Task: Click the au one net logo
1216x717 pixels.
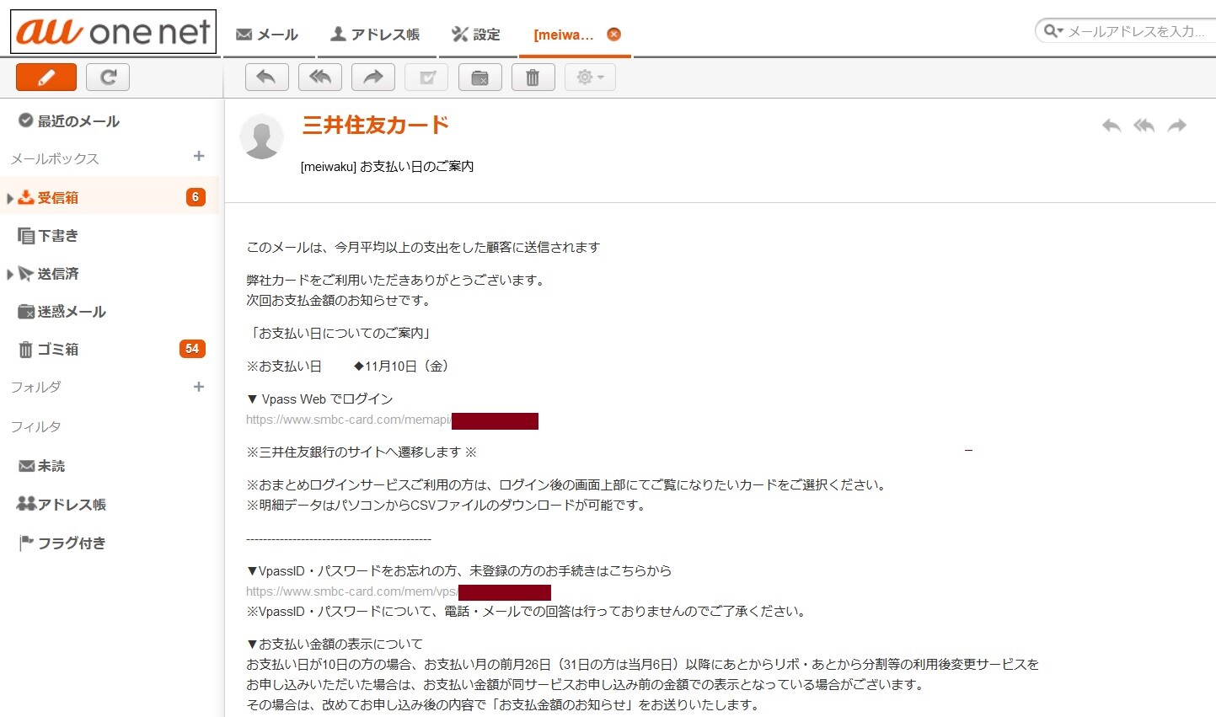Action: pyautogui.click(x=113, y=32)
